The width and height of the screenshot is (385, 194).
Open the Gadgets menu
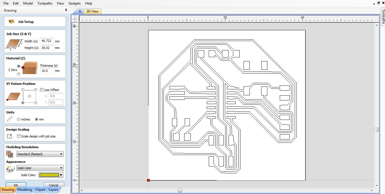(x=74, y=3)
